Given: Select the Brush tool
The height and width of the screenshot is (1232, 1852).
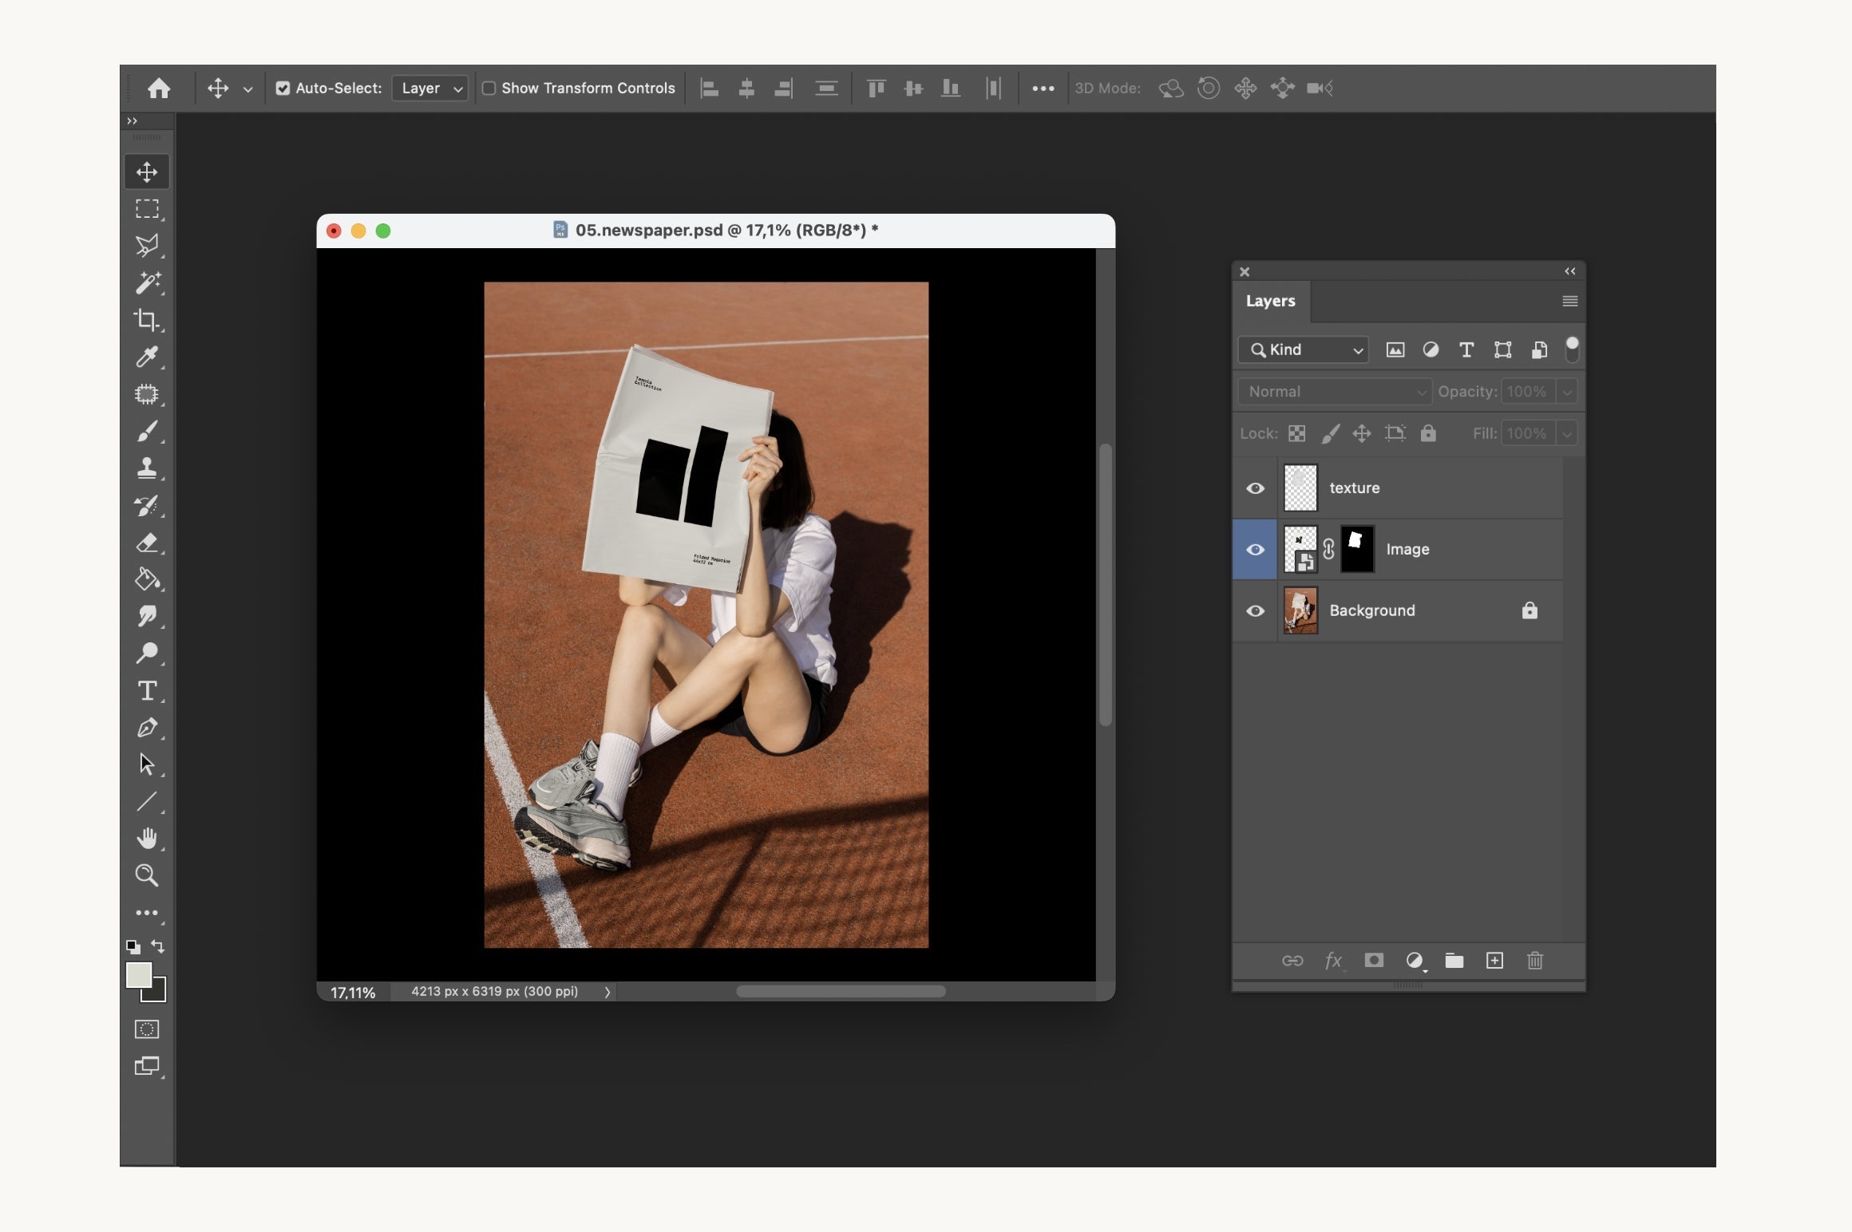Looking at the screenshot, I should click(147, 432).
